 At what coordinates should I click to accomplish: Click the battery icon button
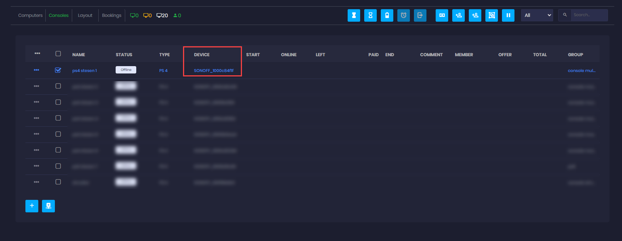tap(387, 15)
